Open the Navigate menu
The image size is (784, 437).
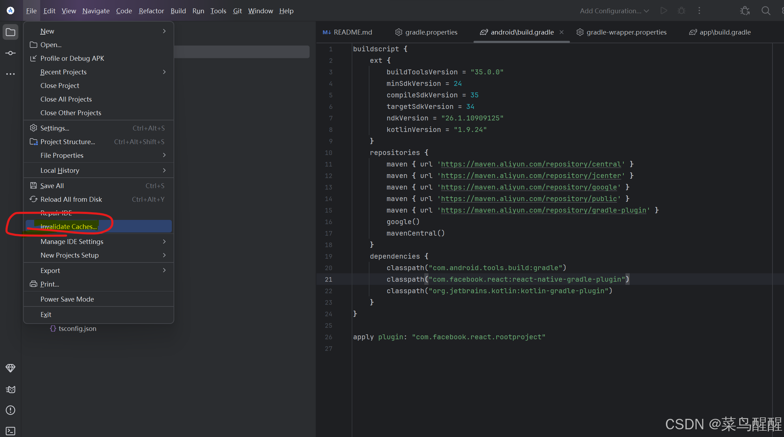tap(96, 11)
